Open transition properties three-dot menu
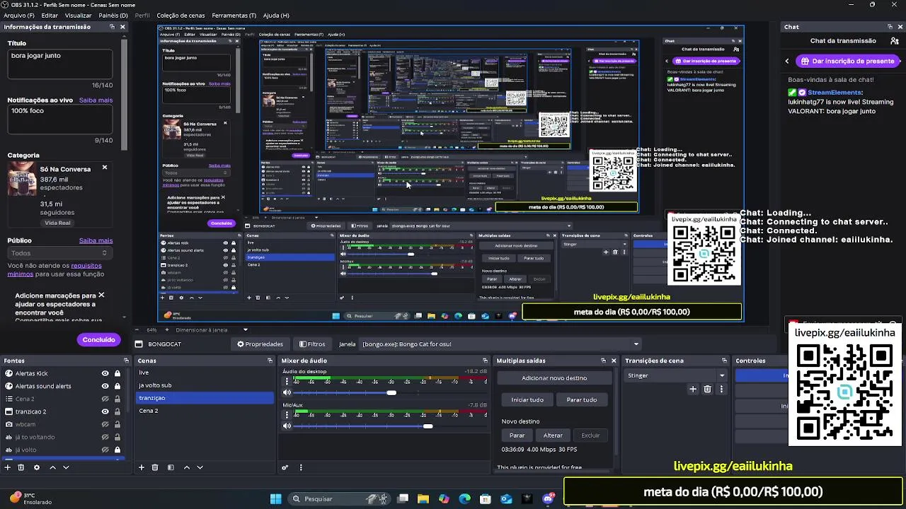 [x=721, y=389]
